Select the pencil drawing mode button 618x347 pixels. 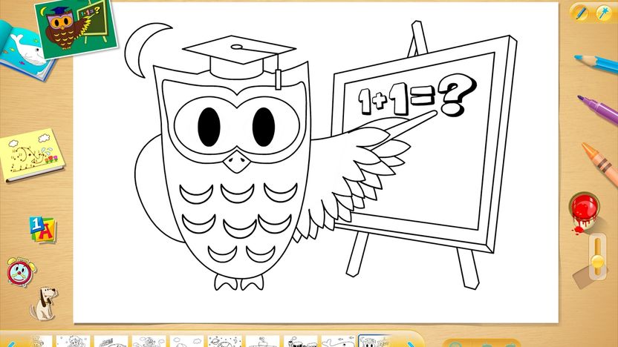581,13
